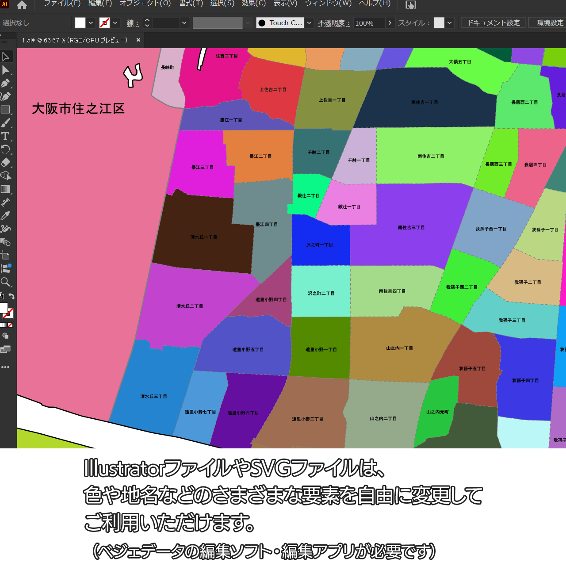Activate the Eraser tool
This screenshot has width=566, height=566.
coord(6,163)
